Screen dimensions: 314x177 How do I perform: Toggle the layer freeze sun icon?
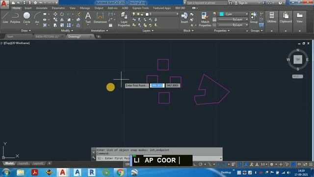point(138,14)
